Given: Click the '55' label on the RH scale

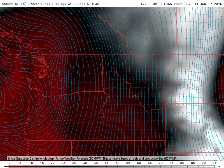Looking at the screenshot, I should [128, 163].
